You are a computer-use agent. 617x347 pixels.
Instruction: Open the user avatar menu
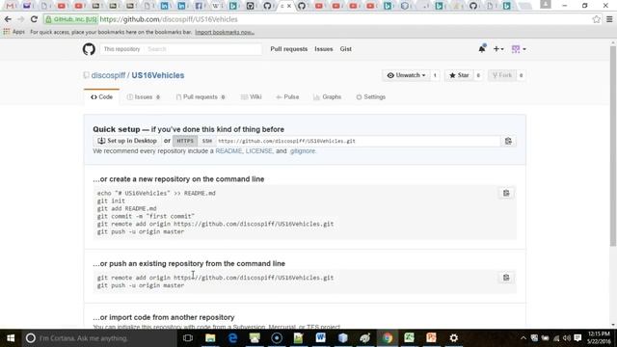point(519,49)
